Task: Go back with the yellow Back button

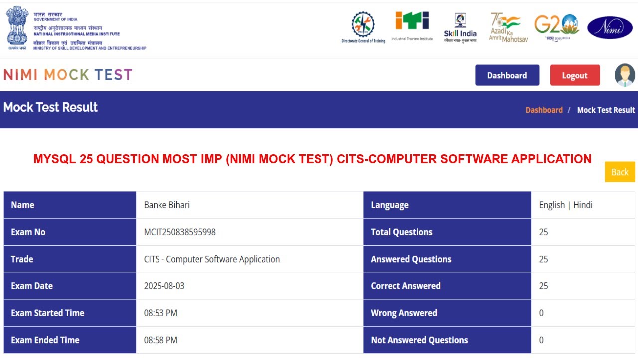Action: pos(620,172)
